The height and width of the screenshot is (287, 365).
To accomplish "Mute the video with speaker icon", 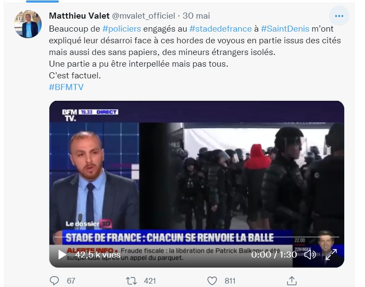I will click(x=310, y=255).
